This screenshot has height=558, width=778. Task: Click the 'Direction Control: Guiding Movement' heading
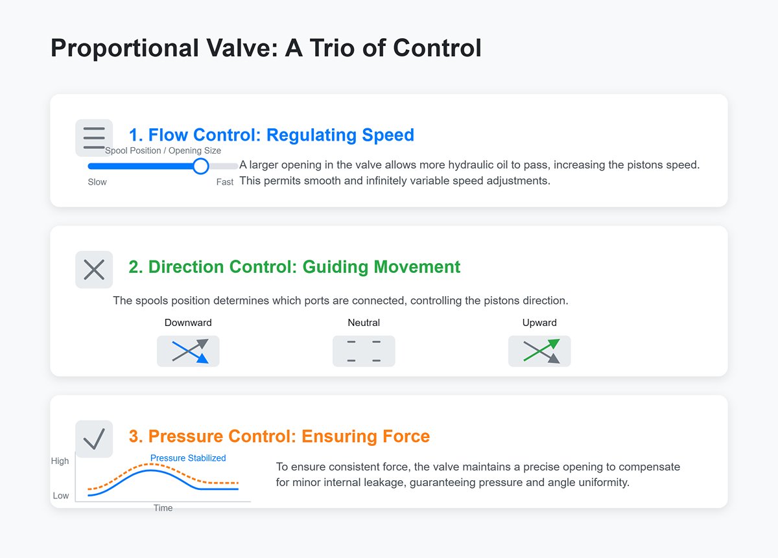pos(294,267)
